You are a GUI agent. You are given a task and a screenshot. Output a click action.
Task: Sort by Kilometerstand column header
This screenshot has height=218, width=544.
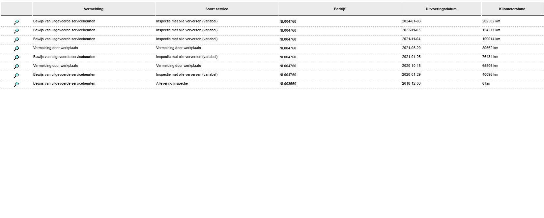512,9
